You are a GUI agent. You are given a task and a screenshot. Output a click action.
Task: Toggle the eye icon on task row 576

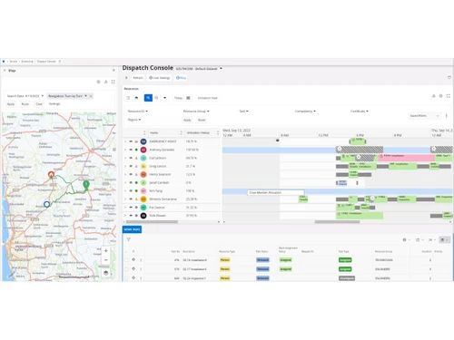(133, 268)
